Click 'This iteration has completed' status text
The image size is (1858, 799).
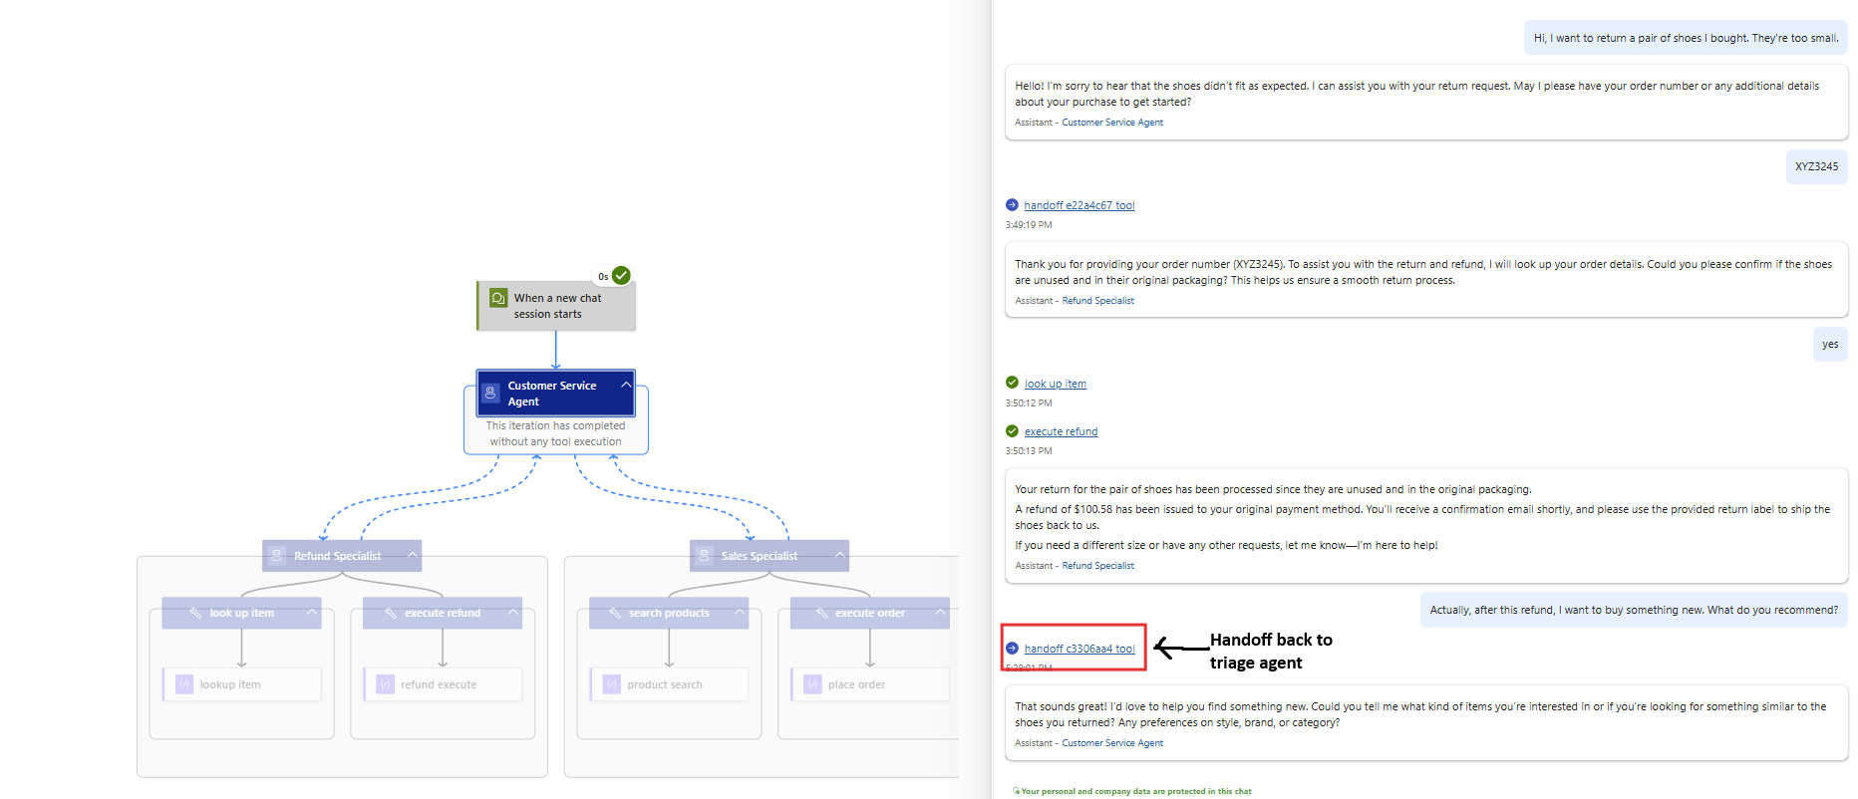coord(555,433)
